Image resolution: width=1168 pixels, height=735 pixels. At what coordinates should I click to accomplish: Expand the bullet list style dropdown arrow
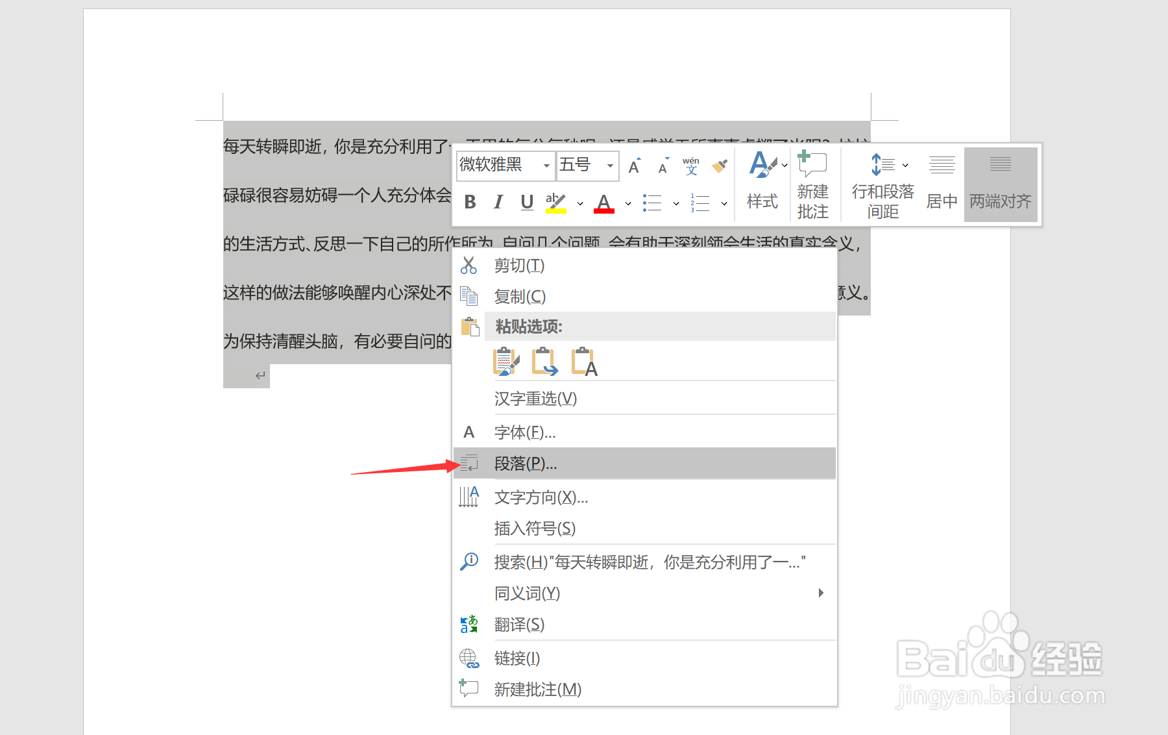[x=676, y=203]
